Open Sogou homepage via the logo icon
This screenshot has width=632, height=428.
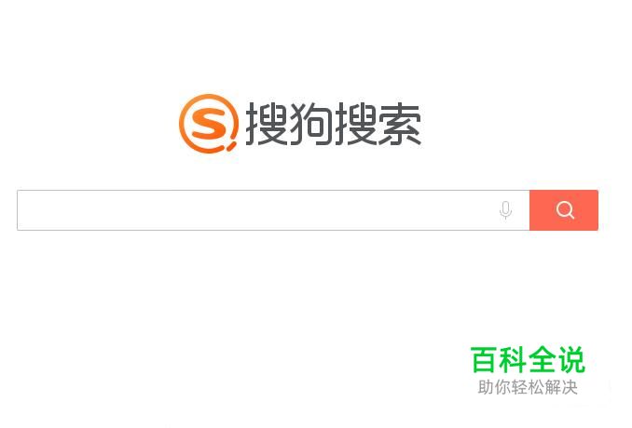(x=209, y=124)
